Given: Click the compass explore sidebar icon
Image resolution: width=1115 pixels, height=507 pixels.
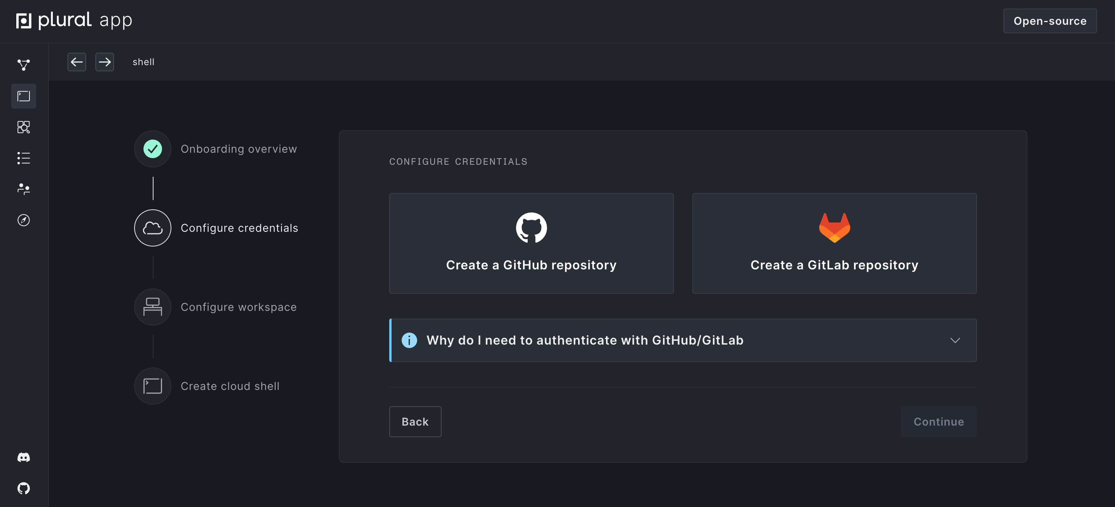Looking at the screenshot, I should [x=23, y=220].
